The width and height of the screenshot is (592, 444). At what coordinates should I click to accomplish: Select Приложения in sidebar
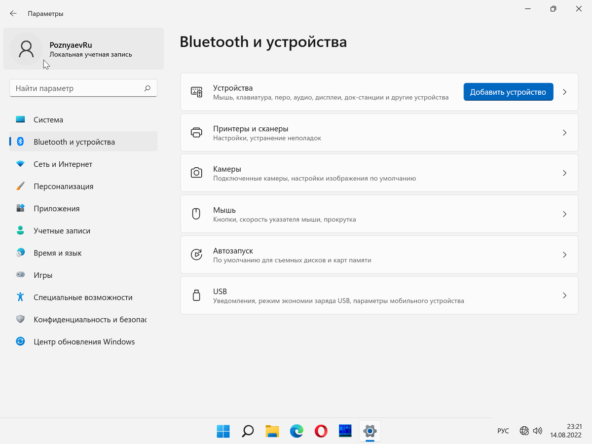point(83,208)
